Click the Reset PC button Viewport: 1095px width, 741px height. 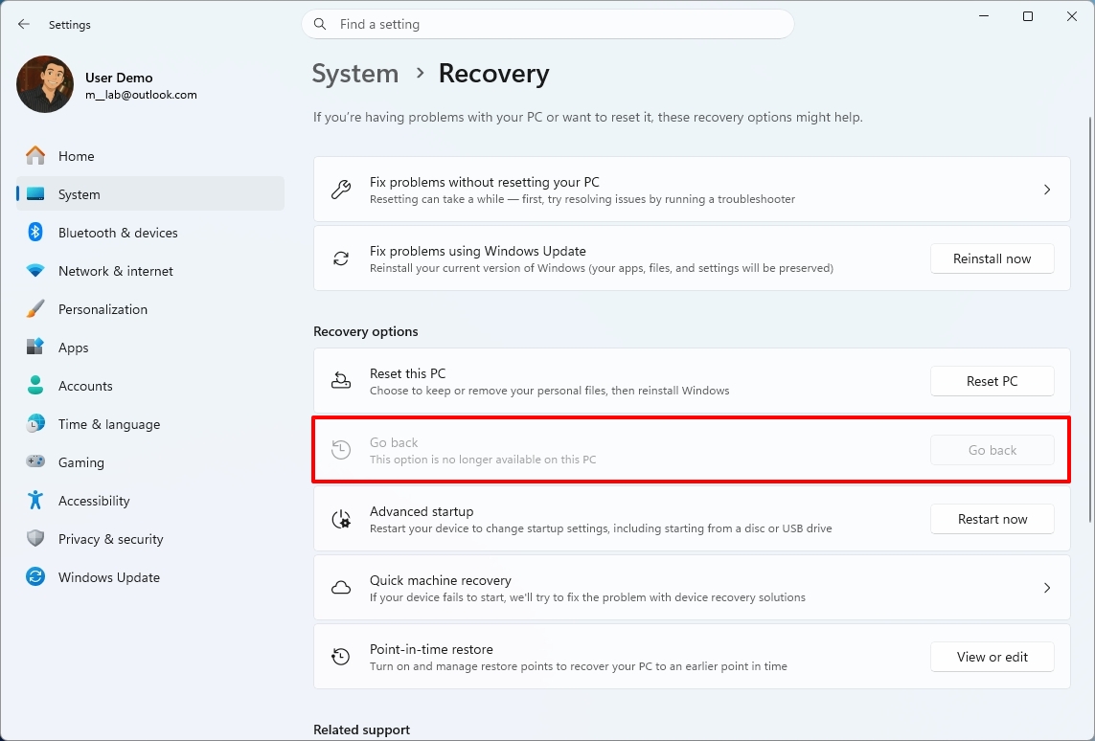tap(992, 381)
